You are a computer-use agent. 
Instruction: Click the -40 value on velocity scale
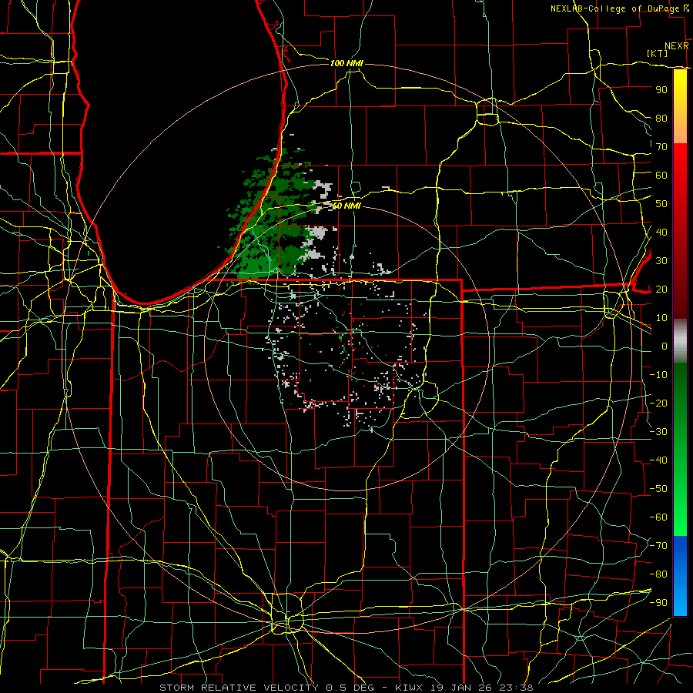(x=658, y=460)
